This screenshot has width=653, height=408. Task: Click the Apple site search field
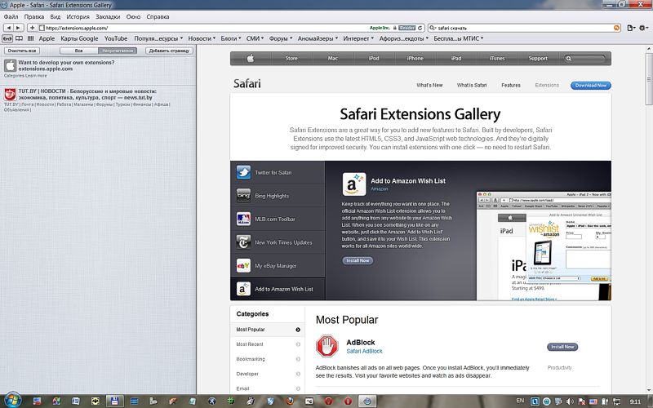[x=586, y=58]
